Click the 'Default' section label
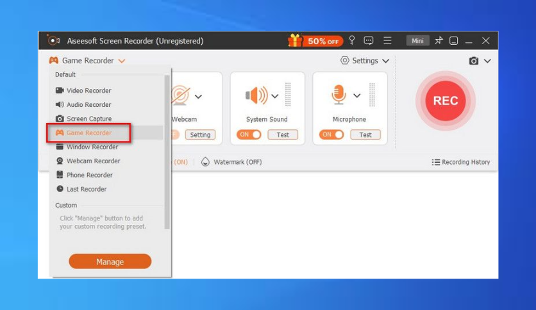 click(x=65, y=74)
